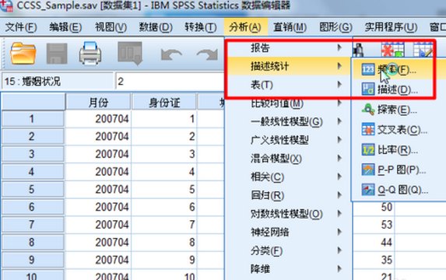Click the Frequencies 123 icon

pos(368,69)
